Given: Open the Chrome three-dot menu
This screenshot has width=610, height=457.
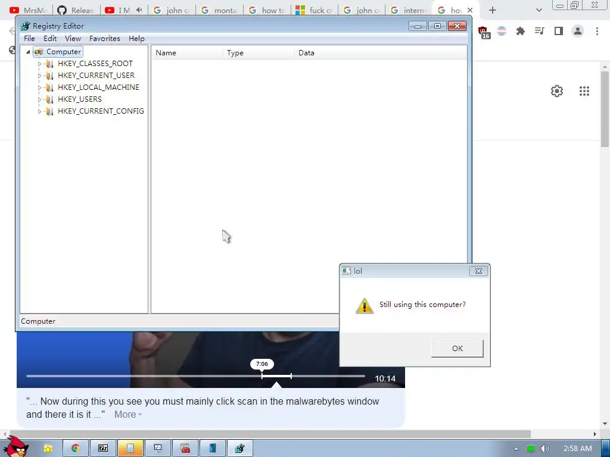Looking at the screenshot, I should pyautogui.click(x=597, y=31).
